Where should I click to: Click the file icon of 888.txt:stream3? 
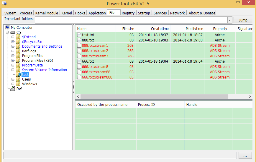point(79,56)
